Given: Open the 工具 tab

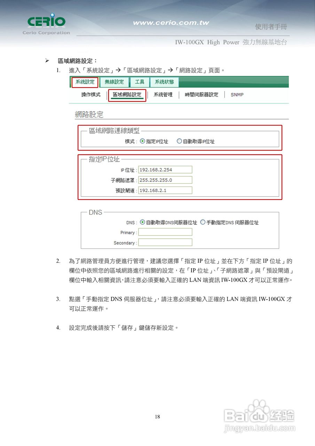Looking at the screenshot, I should click(140, 82).
